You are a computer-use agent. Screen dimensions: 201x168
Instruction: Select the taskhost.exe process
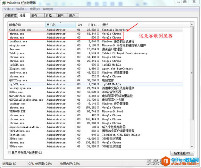point(95,42)
